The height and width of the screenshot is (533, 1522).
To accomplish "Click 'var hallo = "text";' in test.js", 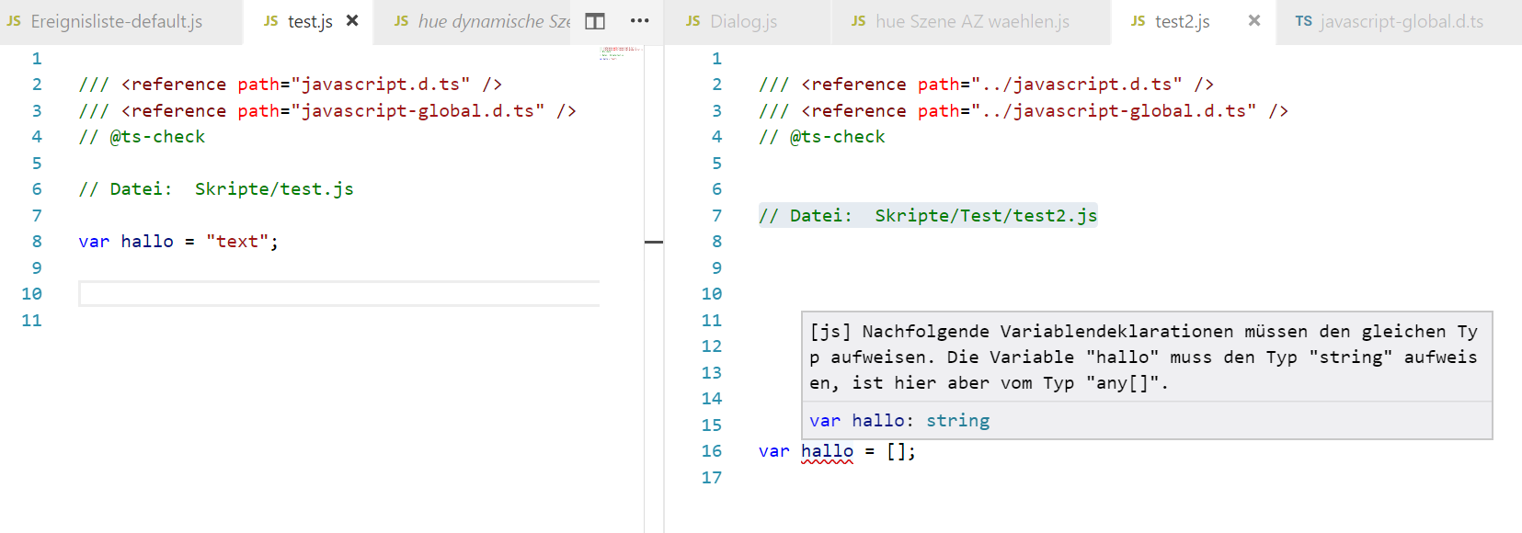I will click(x=178, y=242).
